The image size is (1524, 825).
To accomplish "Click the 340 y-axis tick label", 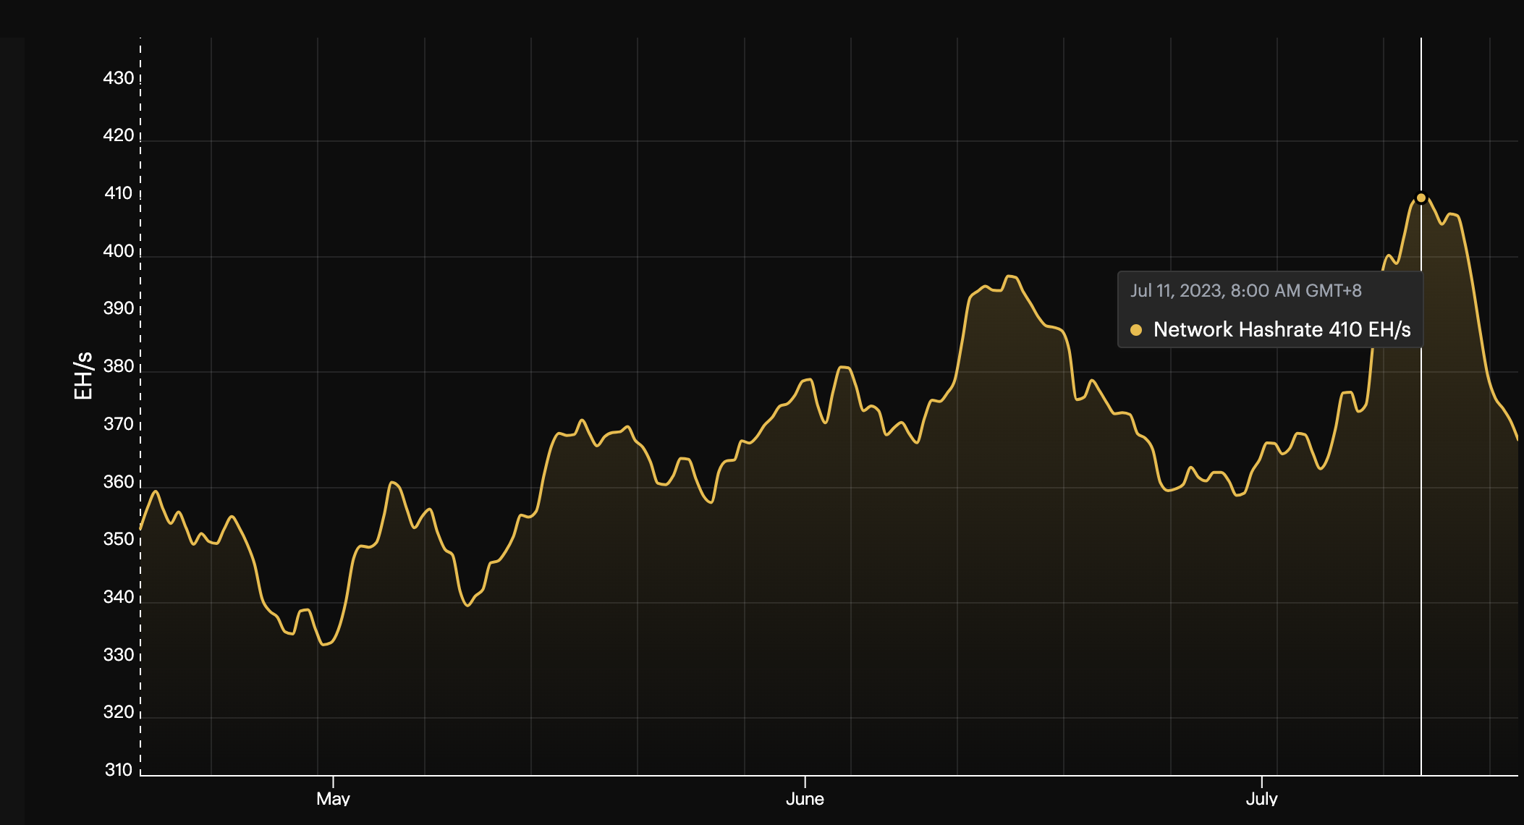I will point(118,597).
